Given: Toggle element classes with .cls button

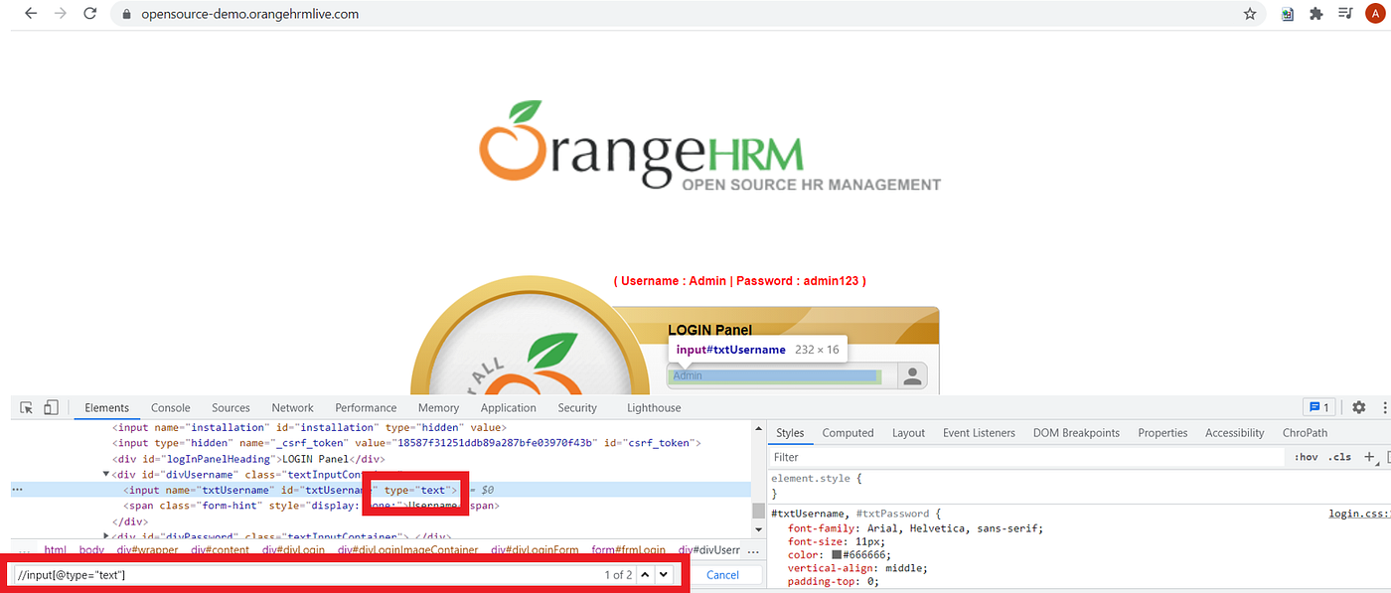Looking at the screenshot, I should tap(1339, 456).
